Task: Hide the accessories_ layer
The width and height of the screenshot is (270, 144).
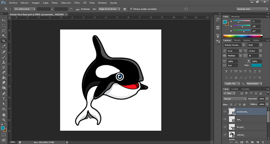Action: tap(225, 111)
